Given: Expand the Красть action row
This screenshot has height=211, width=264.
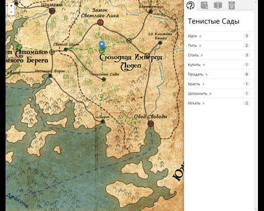Looking at the screenshot, I should click(219, 84).
